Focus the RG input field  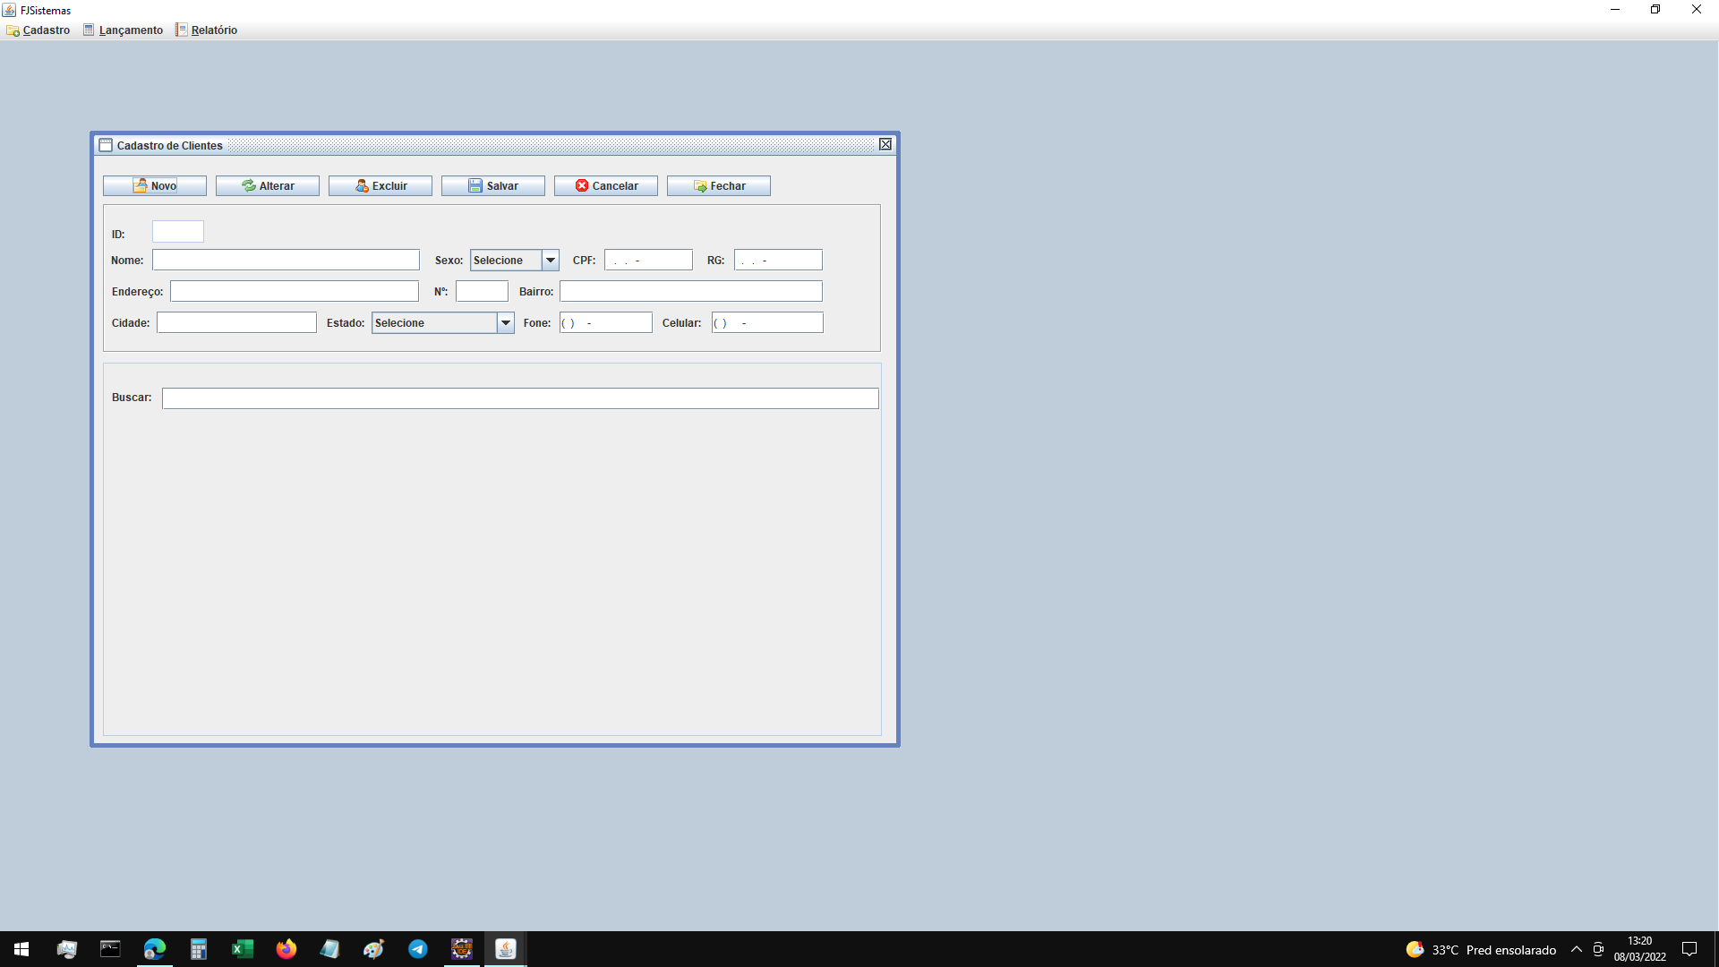click(x=778, y=260)
